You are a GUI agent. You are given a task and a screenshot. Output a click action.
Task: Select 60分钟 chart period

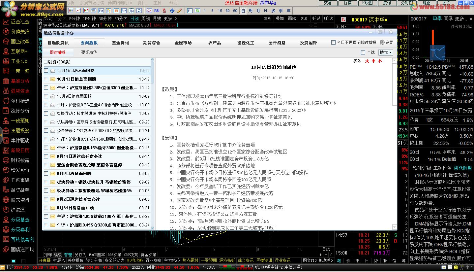(x=121, y=19)
